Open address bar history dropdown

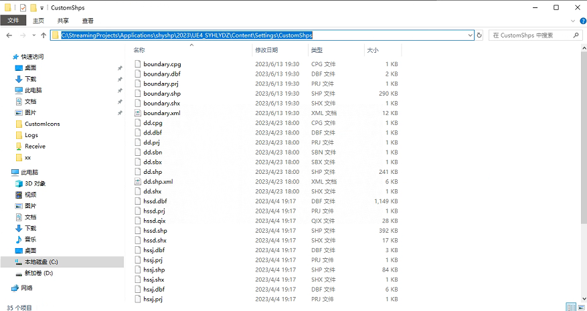pos(471,35)
